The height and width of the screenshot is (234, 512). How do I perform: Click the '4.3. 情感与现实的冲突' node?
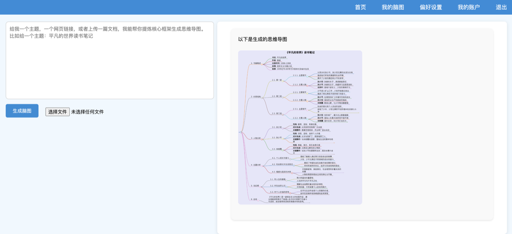[x=282, y=172]
